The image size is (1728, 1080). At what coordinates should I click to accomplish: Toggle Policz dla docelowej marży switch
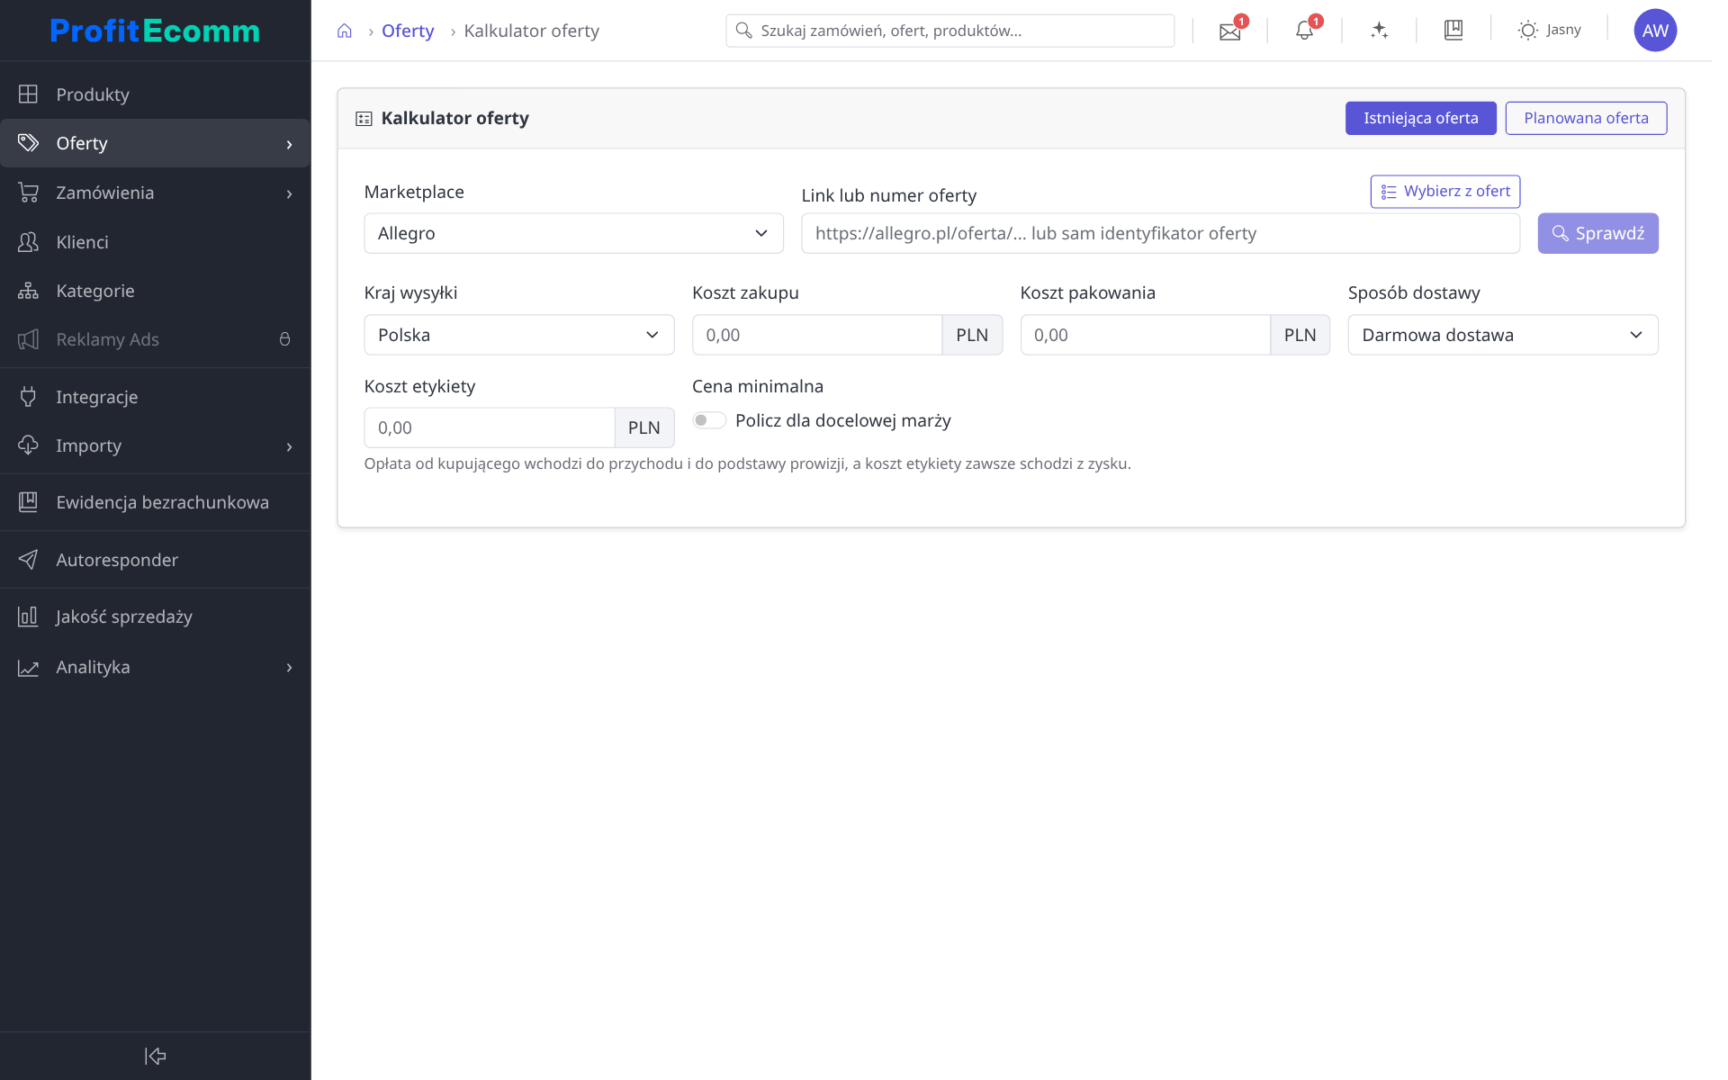(709, 420)
